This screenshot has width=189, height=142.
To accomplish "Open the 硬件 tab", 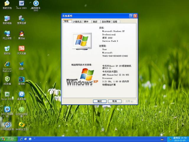I will (87, 22).
